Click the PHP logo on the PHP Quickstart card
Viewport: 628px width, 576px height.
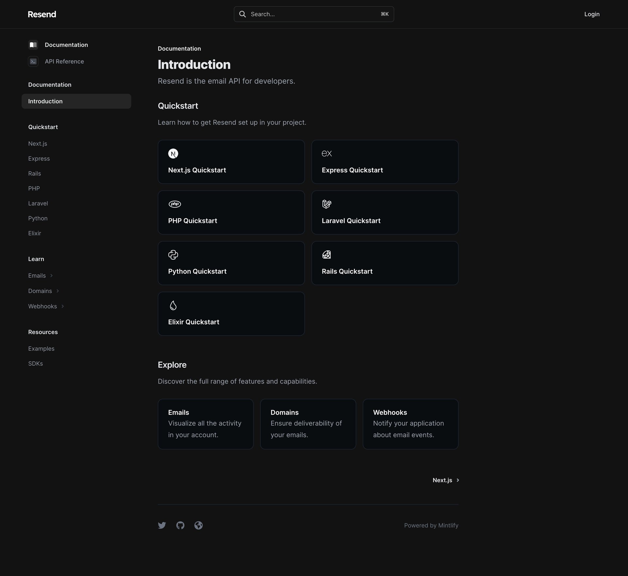175,204
